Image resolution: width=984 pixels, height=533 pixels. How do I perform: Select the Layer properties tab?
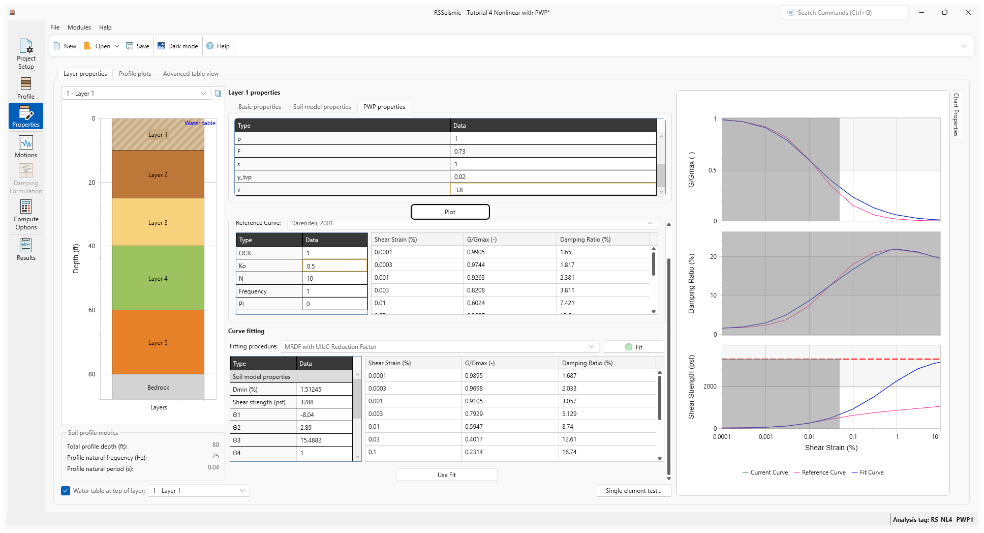85,74
